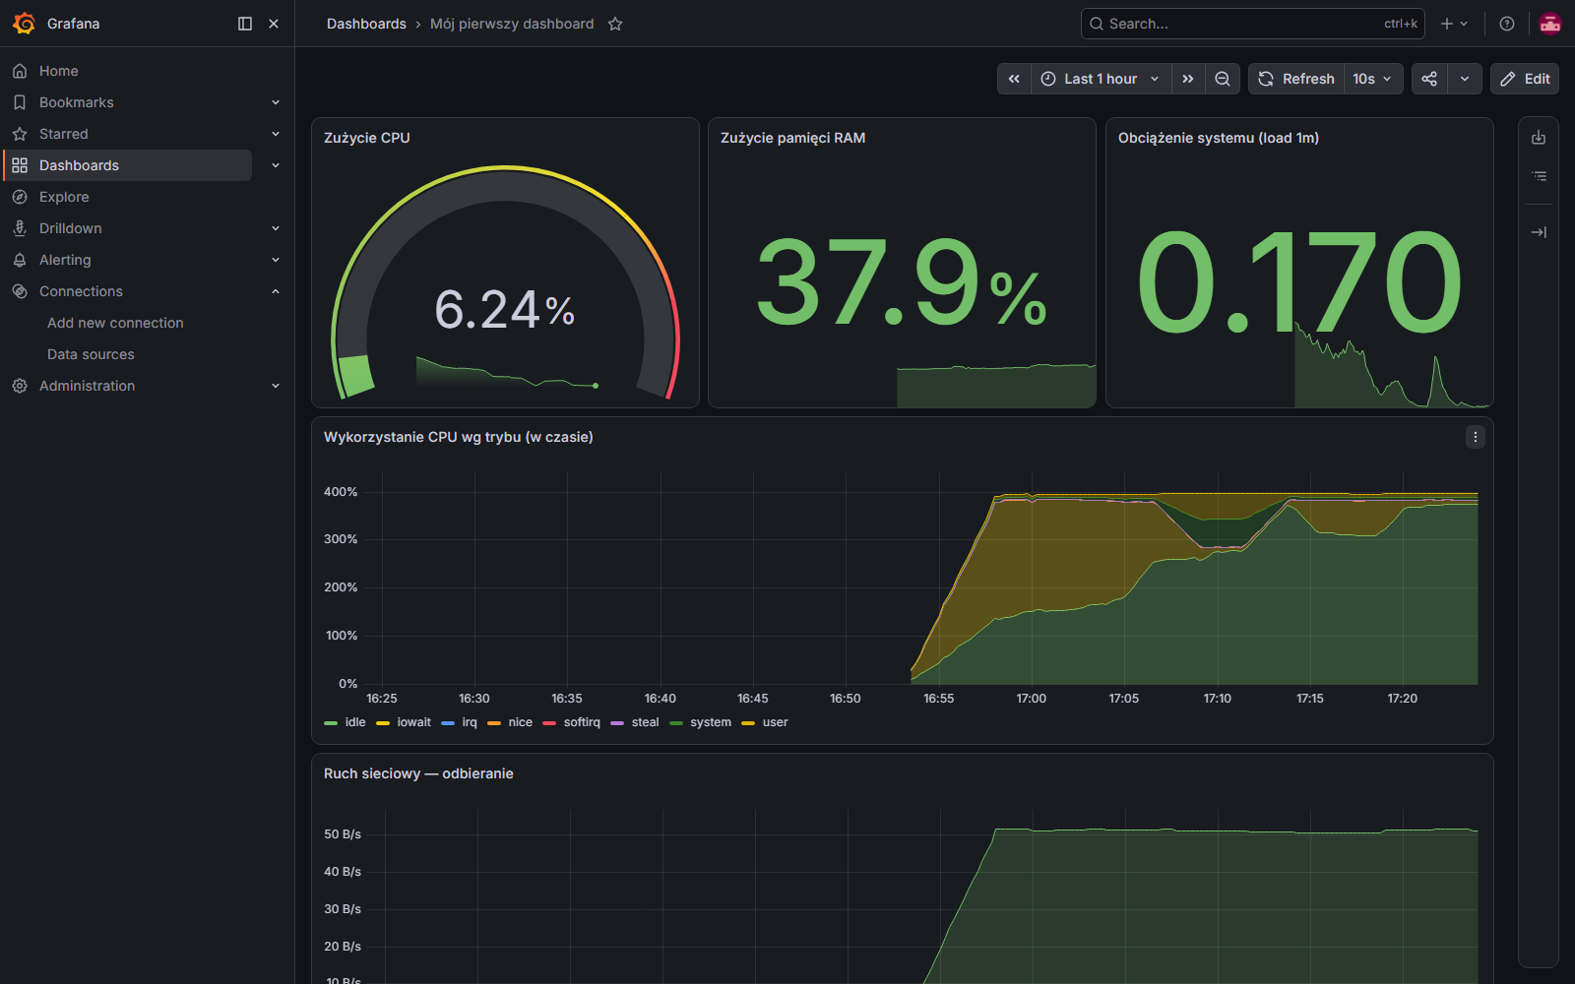
Task: Zoom out the time range
Action: [x=1222, y=79]
